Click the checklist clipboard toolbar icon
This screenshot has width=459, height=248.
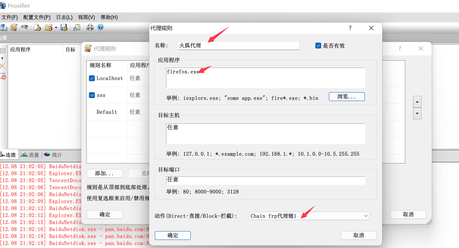(x=77, y=27)
